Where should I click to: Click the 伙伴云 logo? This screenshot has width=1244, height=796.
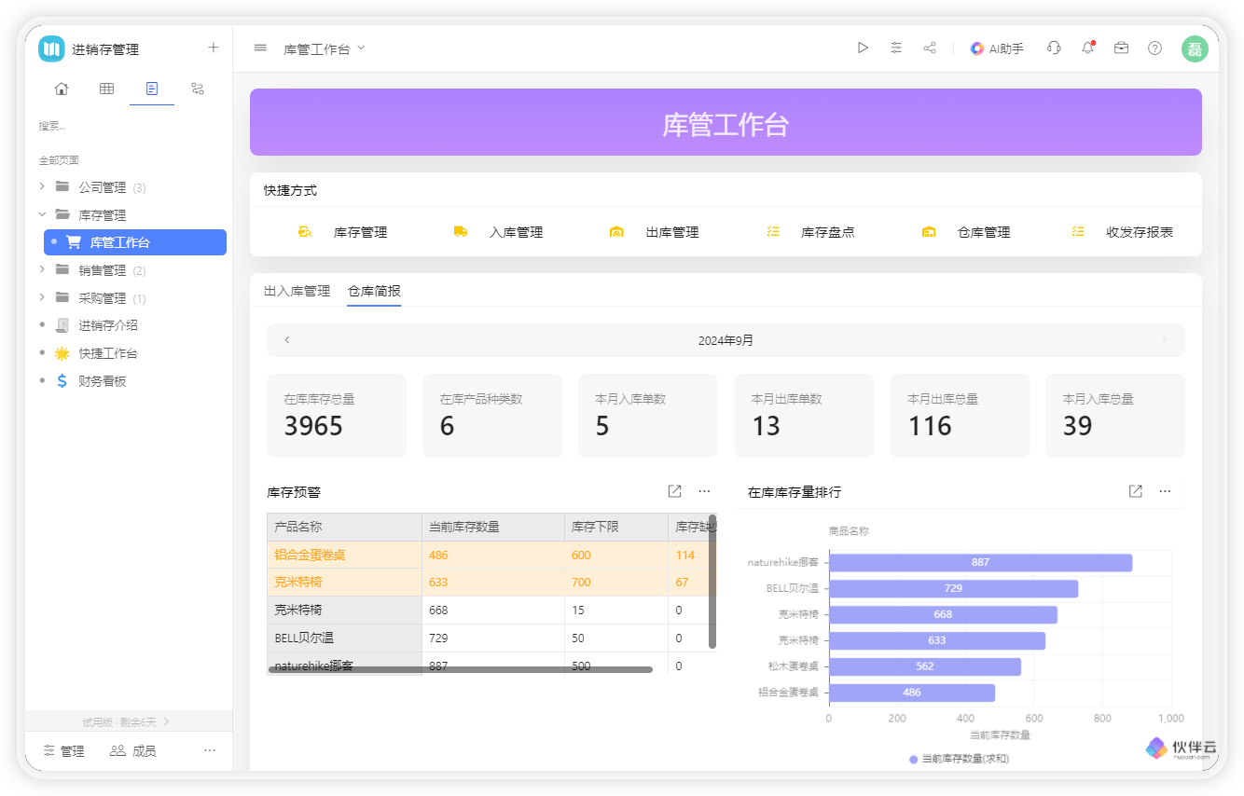(x=1182, y=748)
